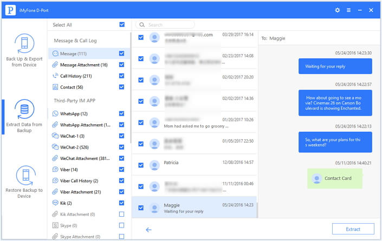
Task: Click the Contact Card avatar icon
Action: point(317,178)
